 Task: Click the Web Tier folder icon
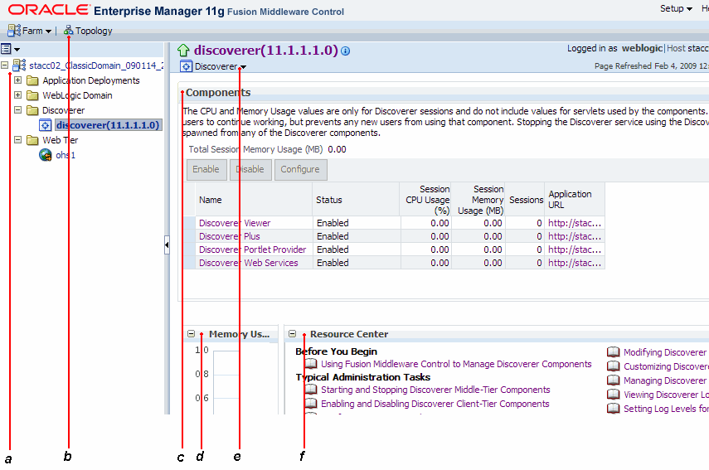[x=32, y=140]
